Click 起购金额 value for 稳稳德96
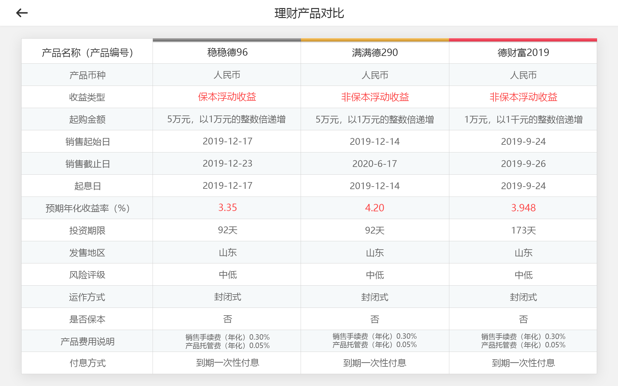Image resolution: width=618 pixels, height=386 pixels. 227,119
